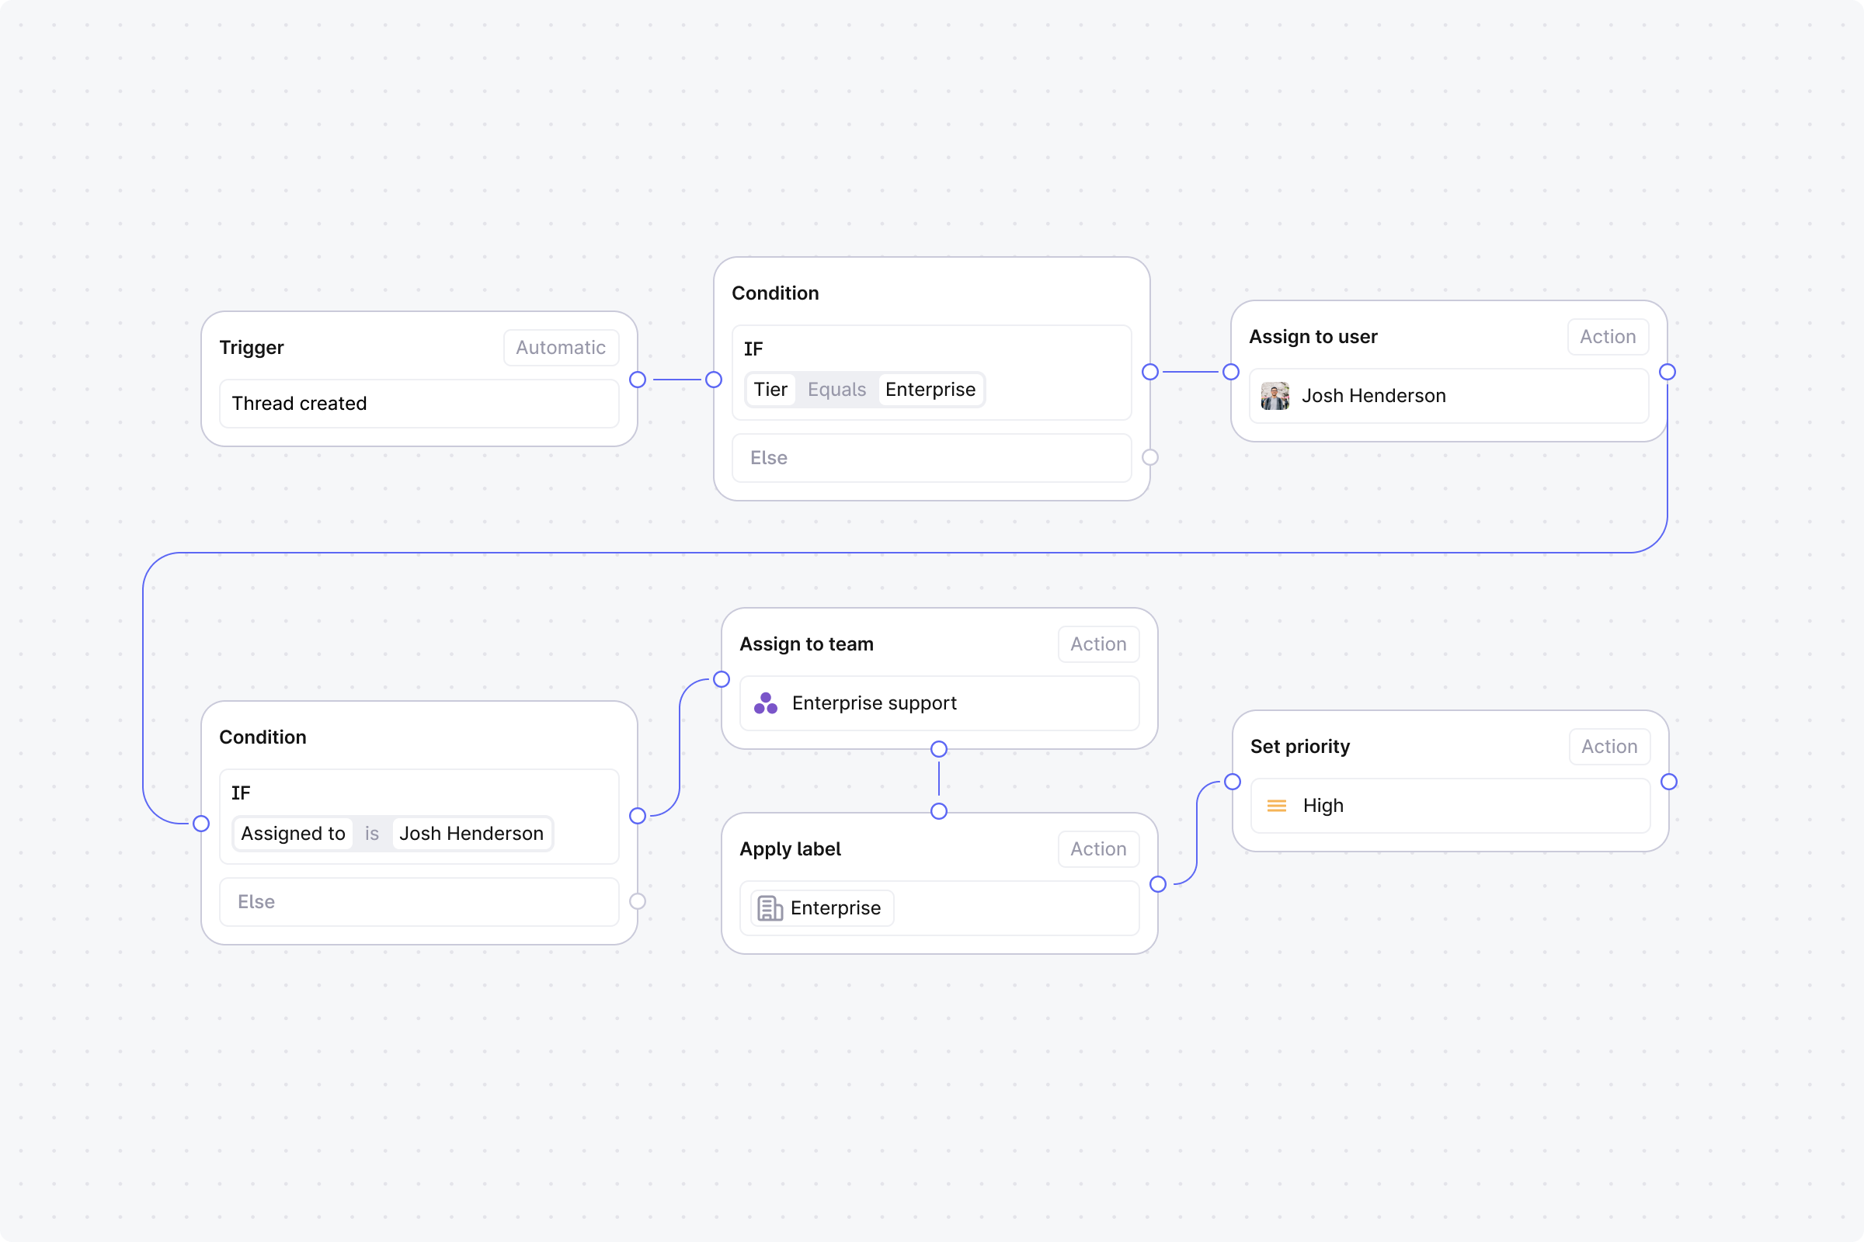Click the label icon next to Enterprise
The image size is (1864, 1242).
click(x=770, y=907)
